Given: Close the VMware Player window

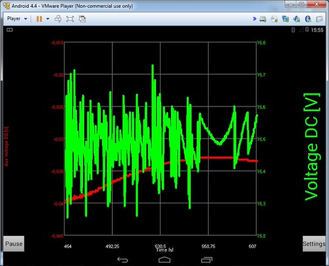Looking at the screenshot, I should pos(316,5).
